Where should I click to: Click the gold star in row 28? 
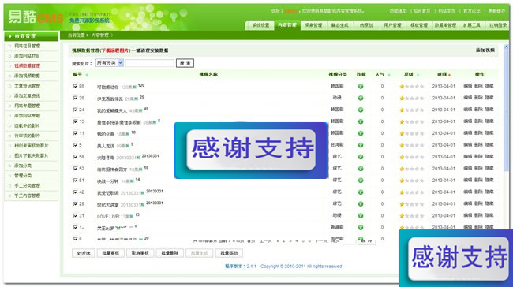coord(402,99)
